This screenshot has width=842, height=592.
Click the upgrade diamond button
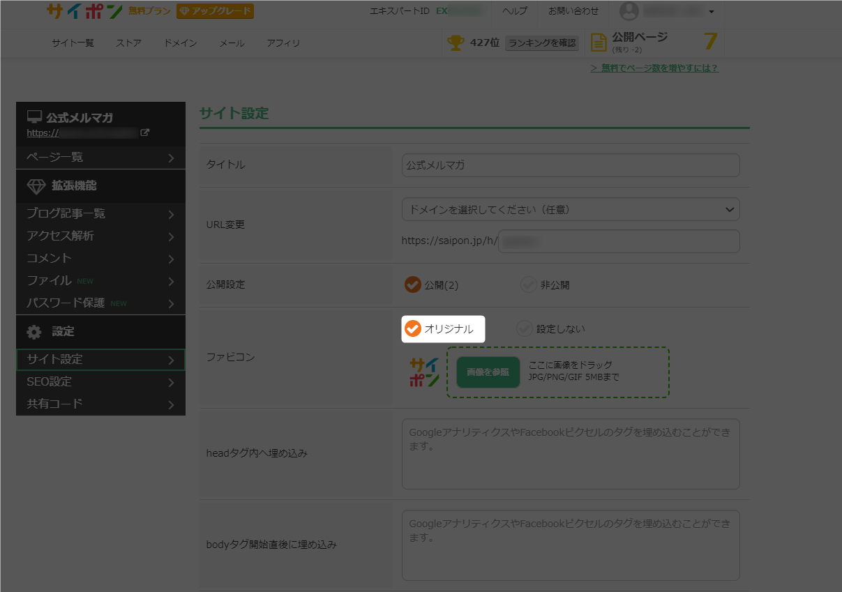pos(215,11)
